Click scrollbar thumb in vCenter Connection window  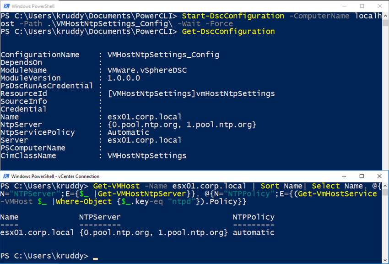click(x=385, y=192)
